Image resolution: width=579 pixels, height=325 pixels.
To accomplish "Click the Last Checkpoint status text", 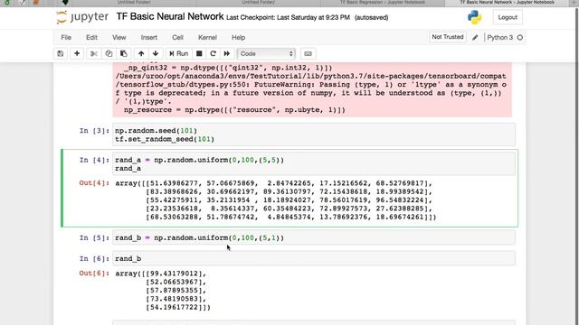I will (288, 18).
